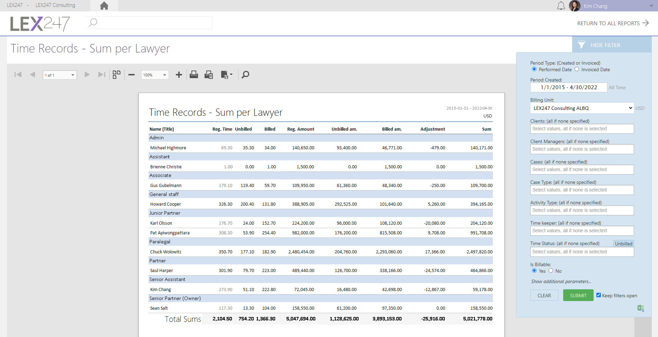Jump to the first report page
The height and width of the screenshot is (337, 658).
[18, 75]
